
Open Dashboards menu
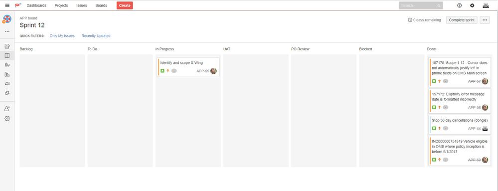click(x=36, y=5)
